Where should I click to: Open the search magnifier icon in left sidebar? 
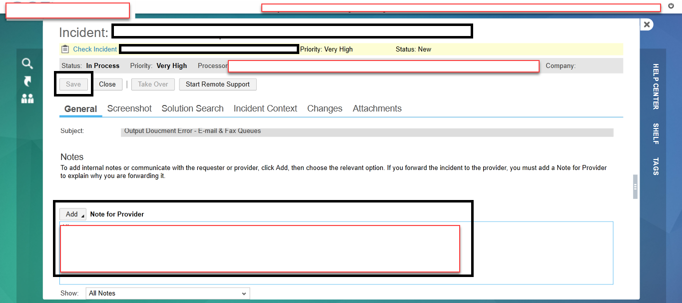[27, 63]
